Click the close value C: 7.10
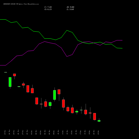Viewport: 139px width, 139px height. tap(48, 7)
